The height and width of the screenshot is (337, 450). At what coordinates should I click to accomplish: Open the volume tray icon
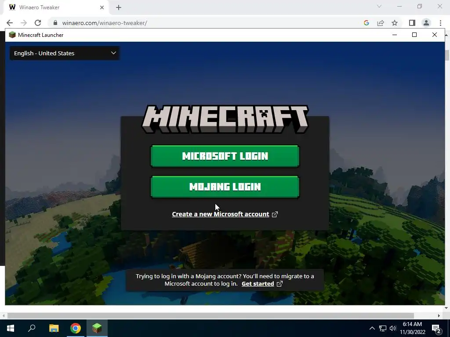pyautogui.click(x=393, y=328)
